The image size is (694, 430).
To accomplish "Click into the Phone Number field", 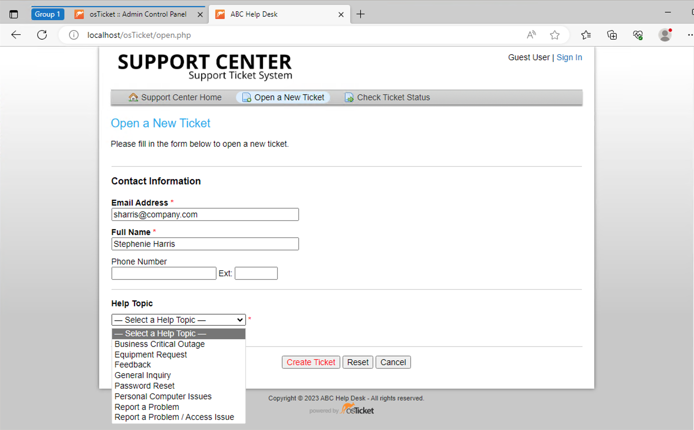I will [164, 273].
